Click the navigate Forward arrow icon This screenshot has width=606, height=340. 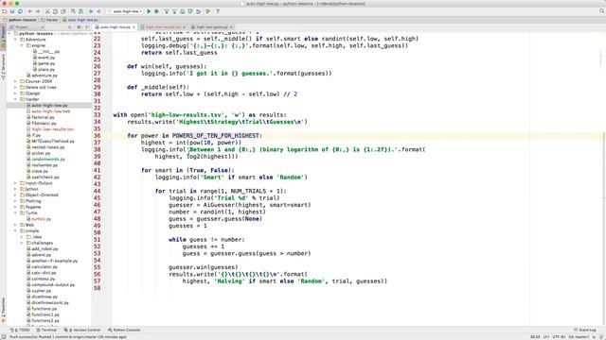point(98,11)
